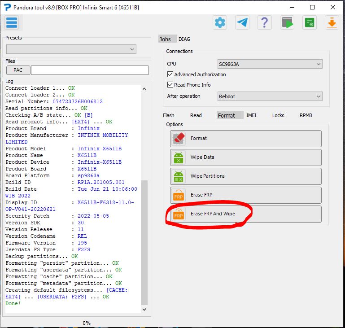
Task: Click the 0% progress bar
Action: 87,323
